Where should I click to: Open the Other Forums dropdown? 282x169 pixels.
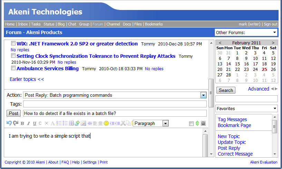coord(246,32)
